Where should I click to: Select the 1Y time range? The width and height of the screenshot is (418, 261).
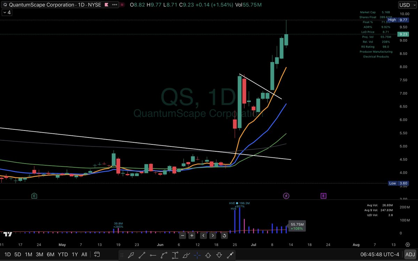click(74, 254)
